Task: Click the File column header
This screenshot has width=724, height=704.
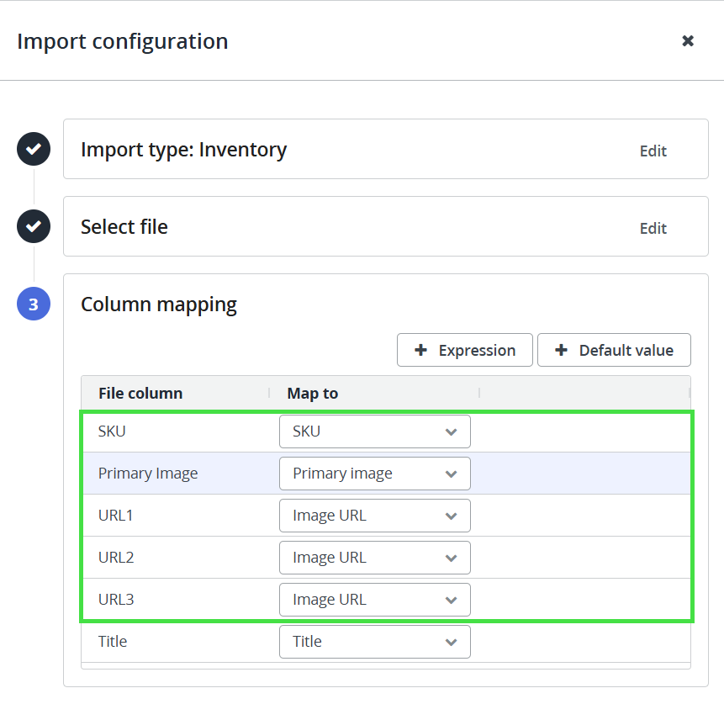Action: click(140, 393)
